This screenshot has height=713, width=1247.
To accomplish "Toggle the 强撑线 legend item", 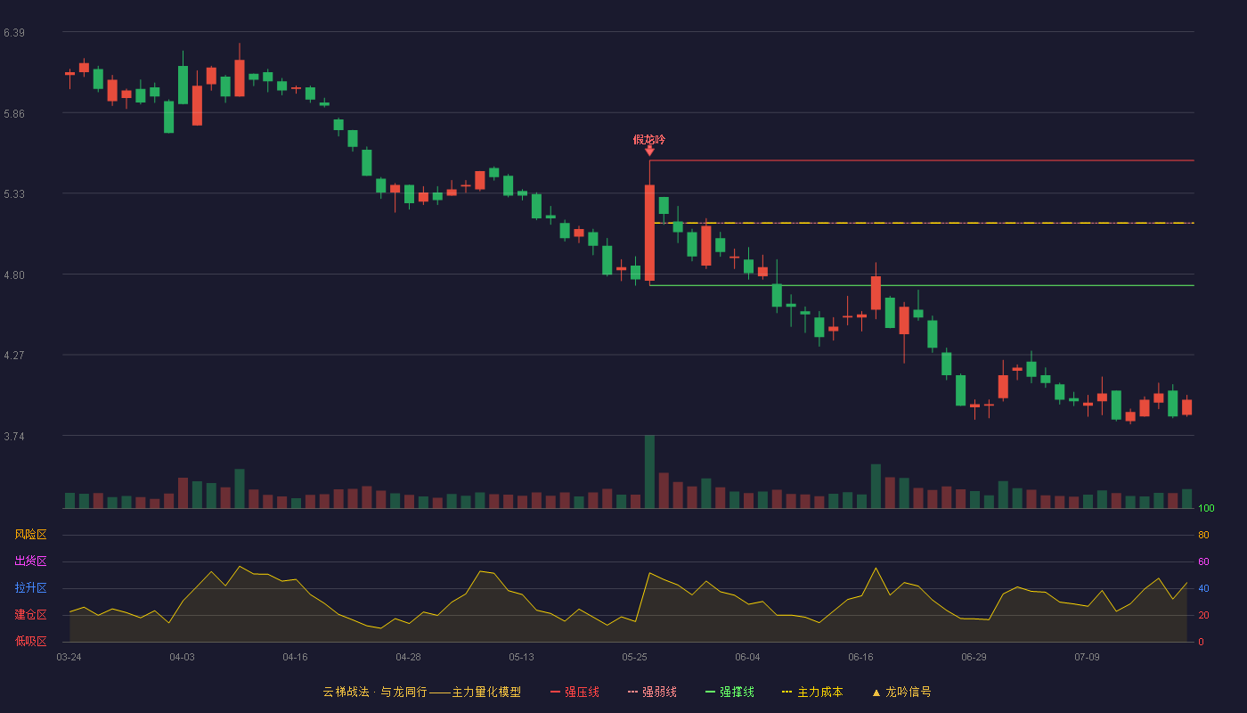I will pyautogui.click(x=729, y=692).
